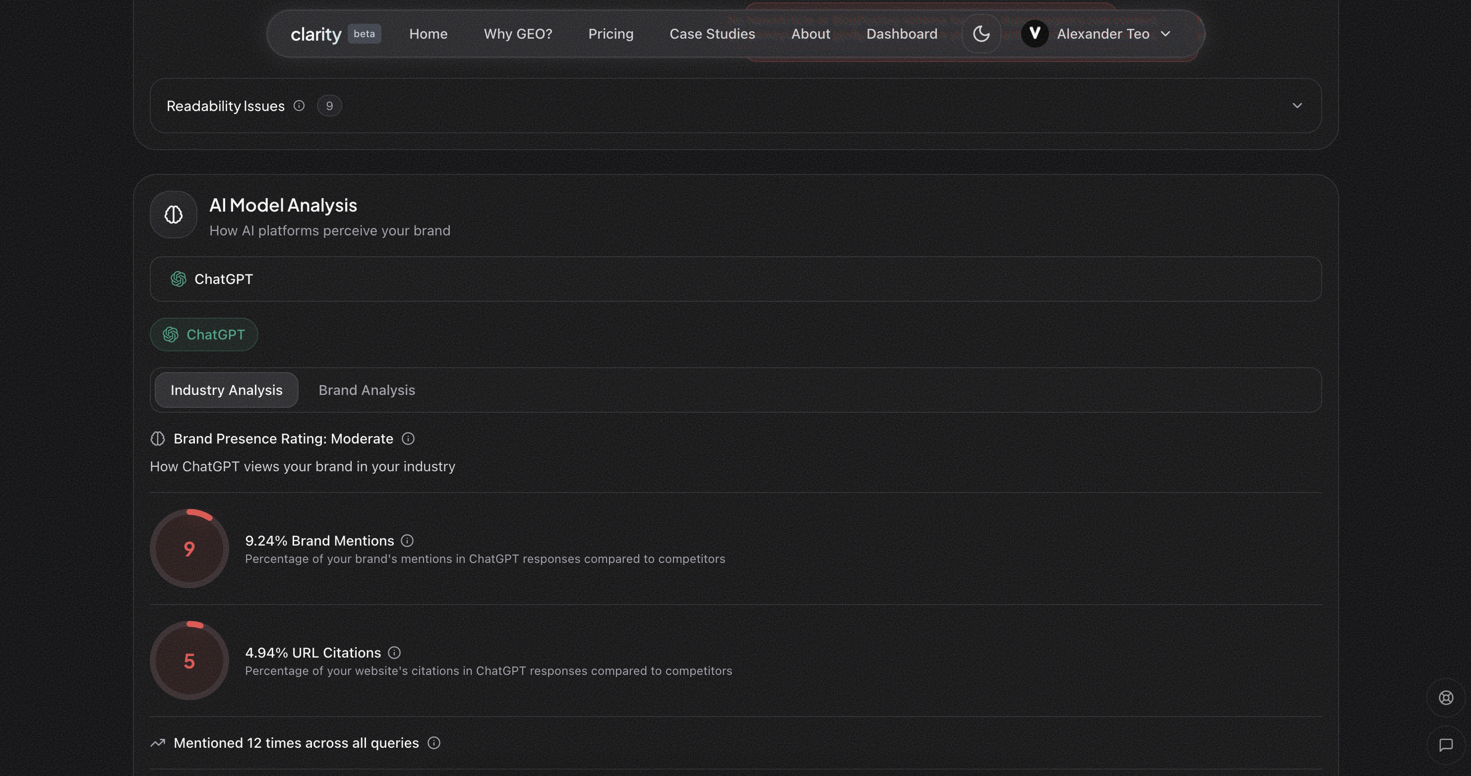
Task: Open the ChatGPT AI platform selector
Action: [735, 279]
